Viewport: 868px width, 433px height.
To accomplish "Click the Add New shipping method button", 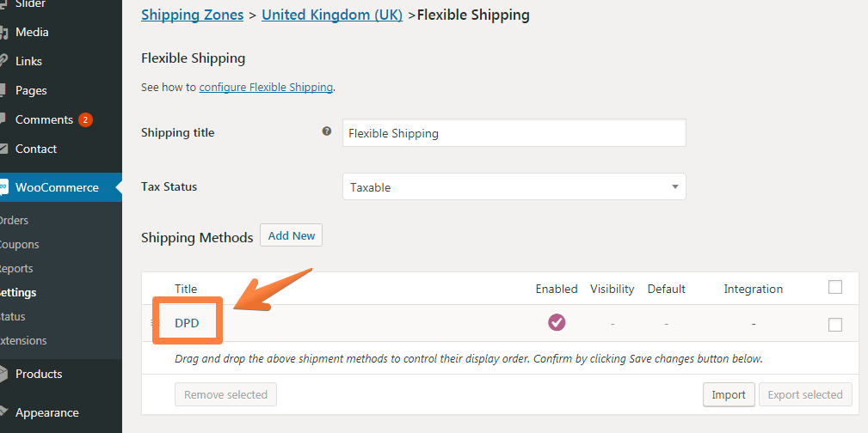I will tap(291, 235).
